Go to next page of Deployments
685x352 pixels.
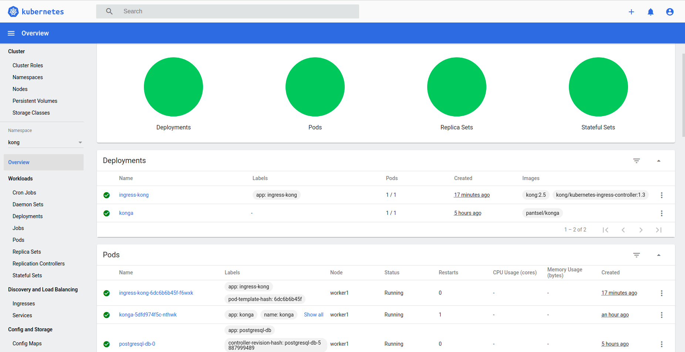click(641, 230)
